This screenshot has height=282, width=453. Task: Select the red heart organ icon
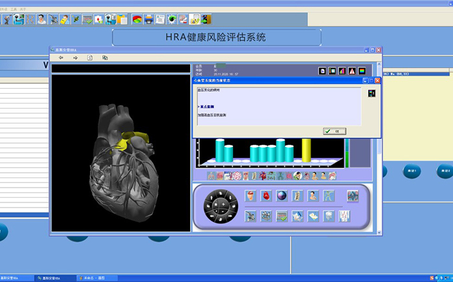[265, 196]
